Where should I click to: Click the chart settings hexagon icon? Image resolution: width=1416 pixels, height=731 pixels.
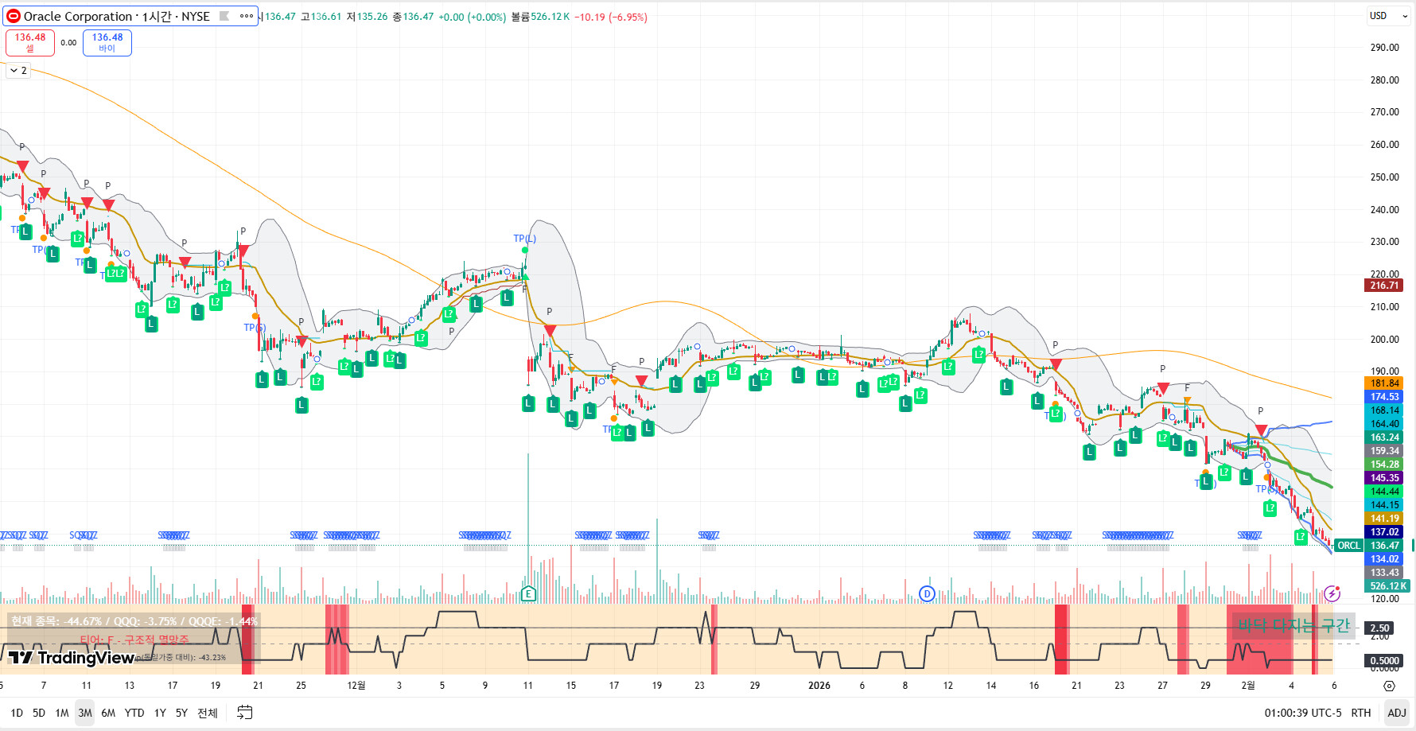tap(1389, 686)
